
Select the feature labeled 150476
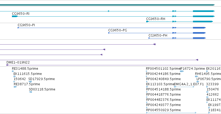click(213, 89)
